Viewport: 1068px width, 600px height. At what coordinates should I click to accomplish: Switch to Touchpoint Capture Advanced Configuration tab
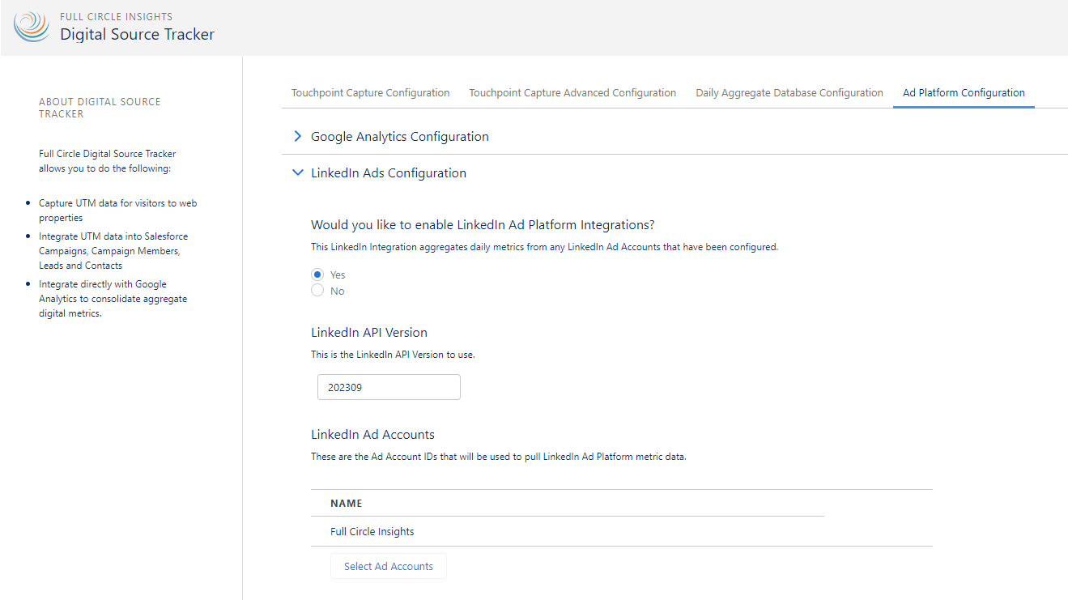click(x=572, y=93)
